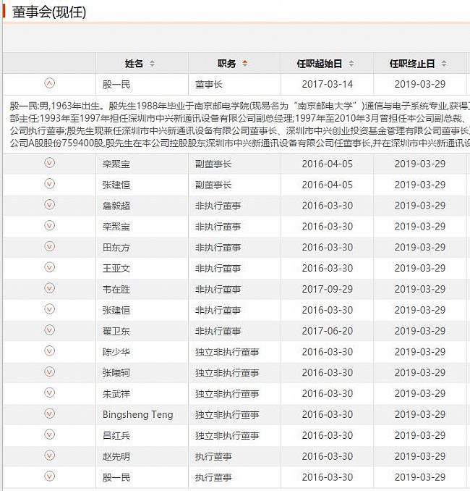Image resolution: width=470 pixels, height=491 pixels.
Task: Click the name 韦在胜
Action: (x=116, y=290)
